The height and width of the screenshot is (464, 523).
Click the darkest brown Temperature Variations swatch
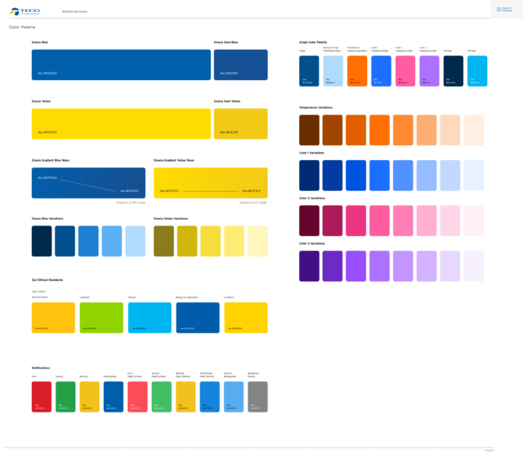click(310, 130)
